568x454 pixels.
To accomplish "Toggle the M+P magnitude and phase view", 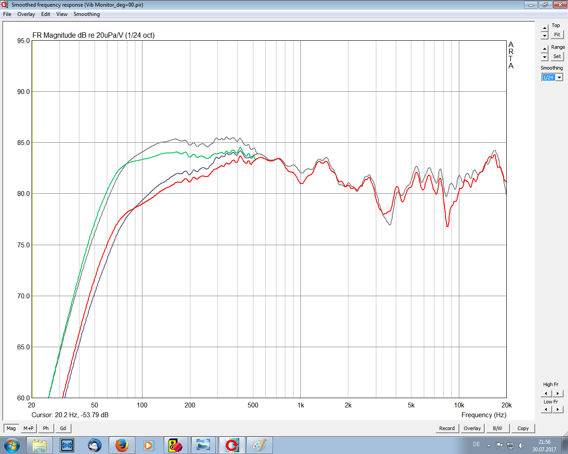I will (28, 428).
